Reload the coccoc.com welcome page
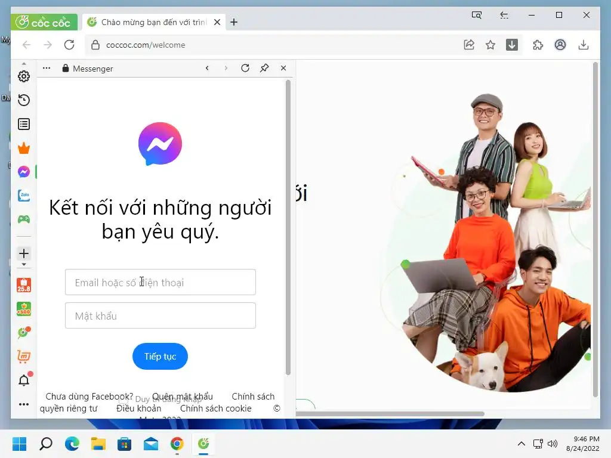 [69, 45]
